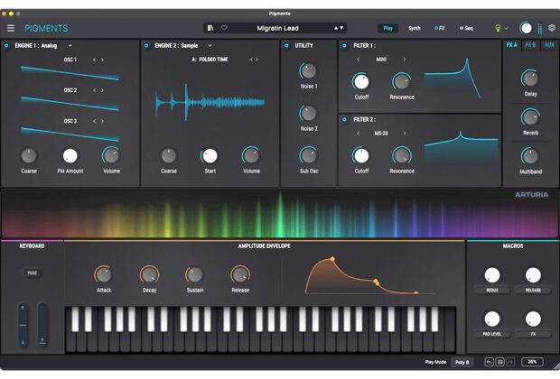Toggle the keyboard Hold button
Screen dimensions: 560x379
tap(33, 273)
